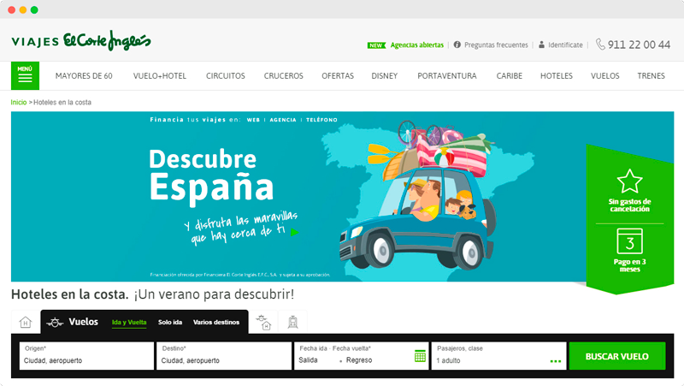This screenshot has width=684, height=386.
Task: Click the info icon beside Preguntas frecuentes
Action: tap(457, 45)
